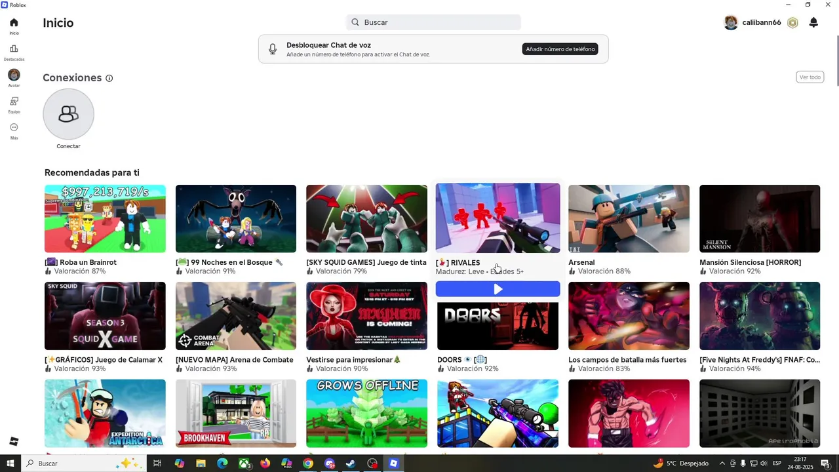Open Windows notification center icon
This screenshot has width=839, height=472.
click(x=826, y=463)
